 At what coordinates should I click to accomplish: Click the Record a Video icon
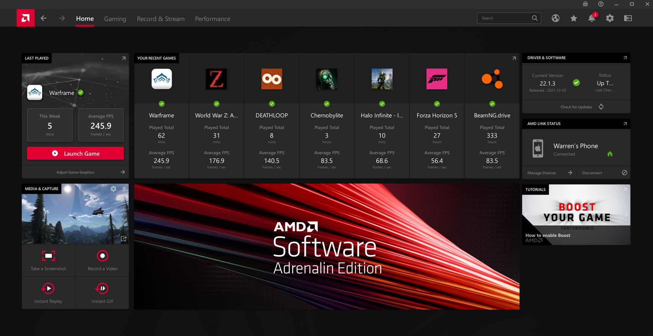pos(102,256)
